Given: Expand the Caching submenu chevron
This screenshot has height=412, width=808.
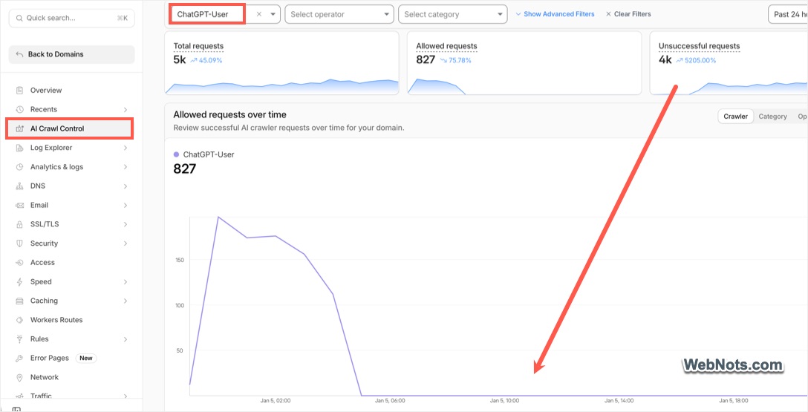Looking at the screenshot, I should (126, 301).
